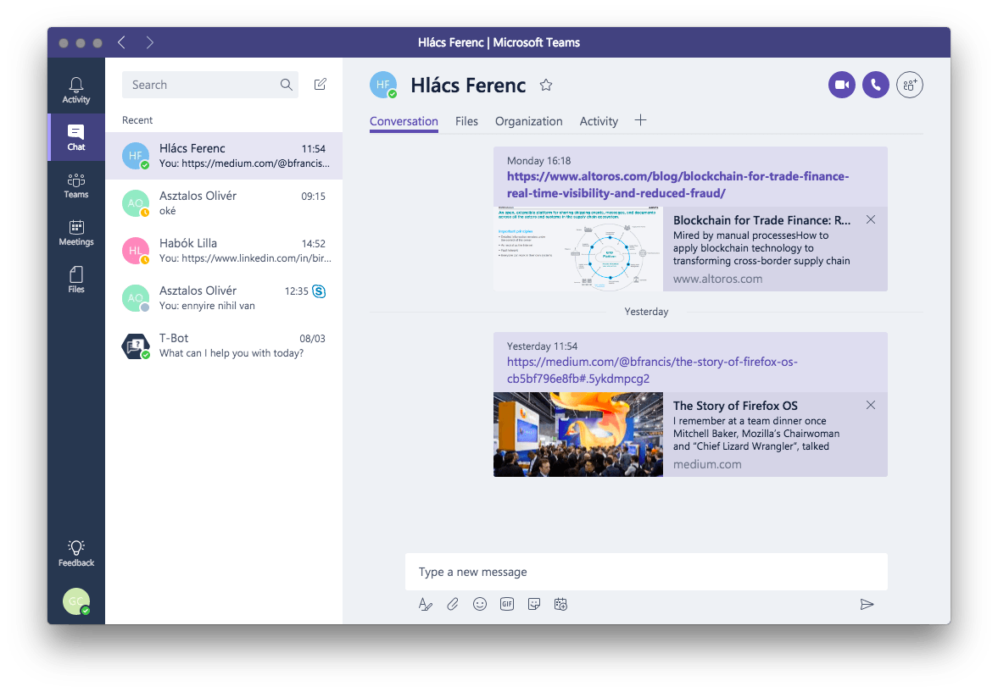Viewport: 998px width, 692px height.
Task: Open Meetings in the sidebar
Action: click(x=76, y=233)
